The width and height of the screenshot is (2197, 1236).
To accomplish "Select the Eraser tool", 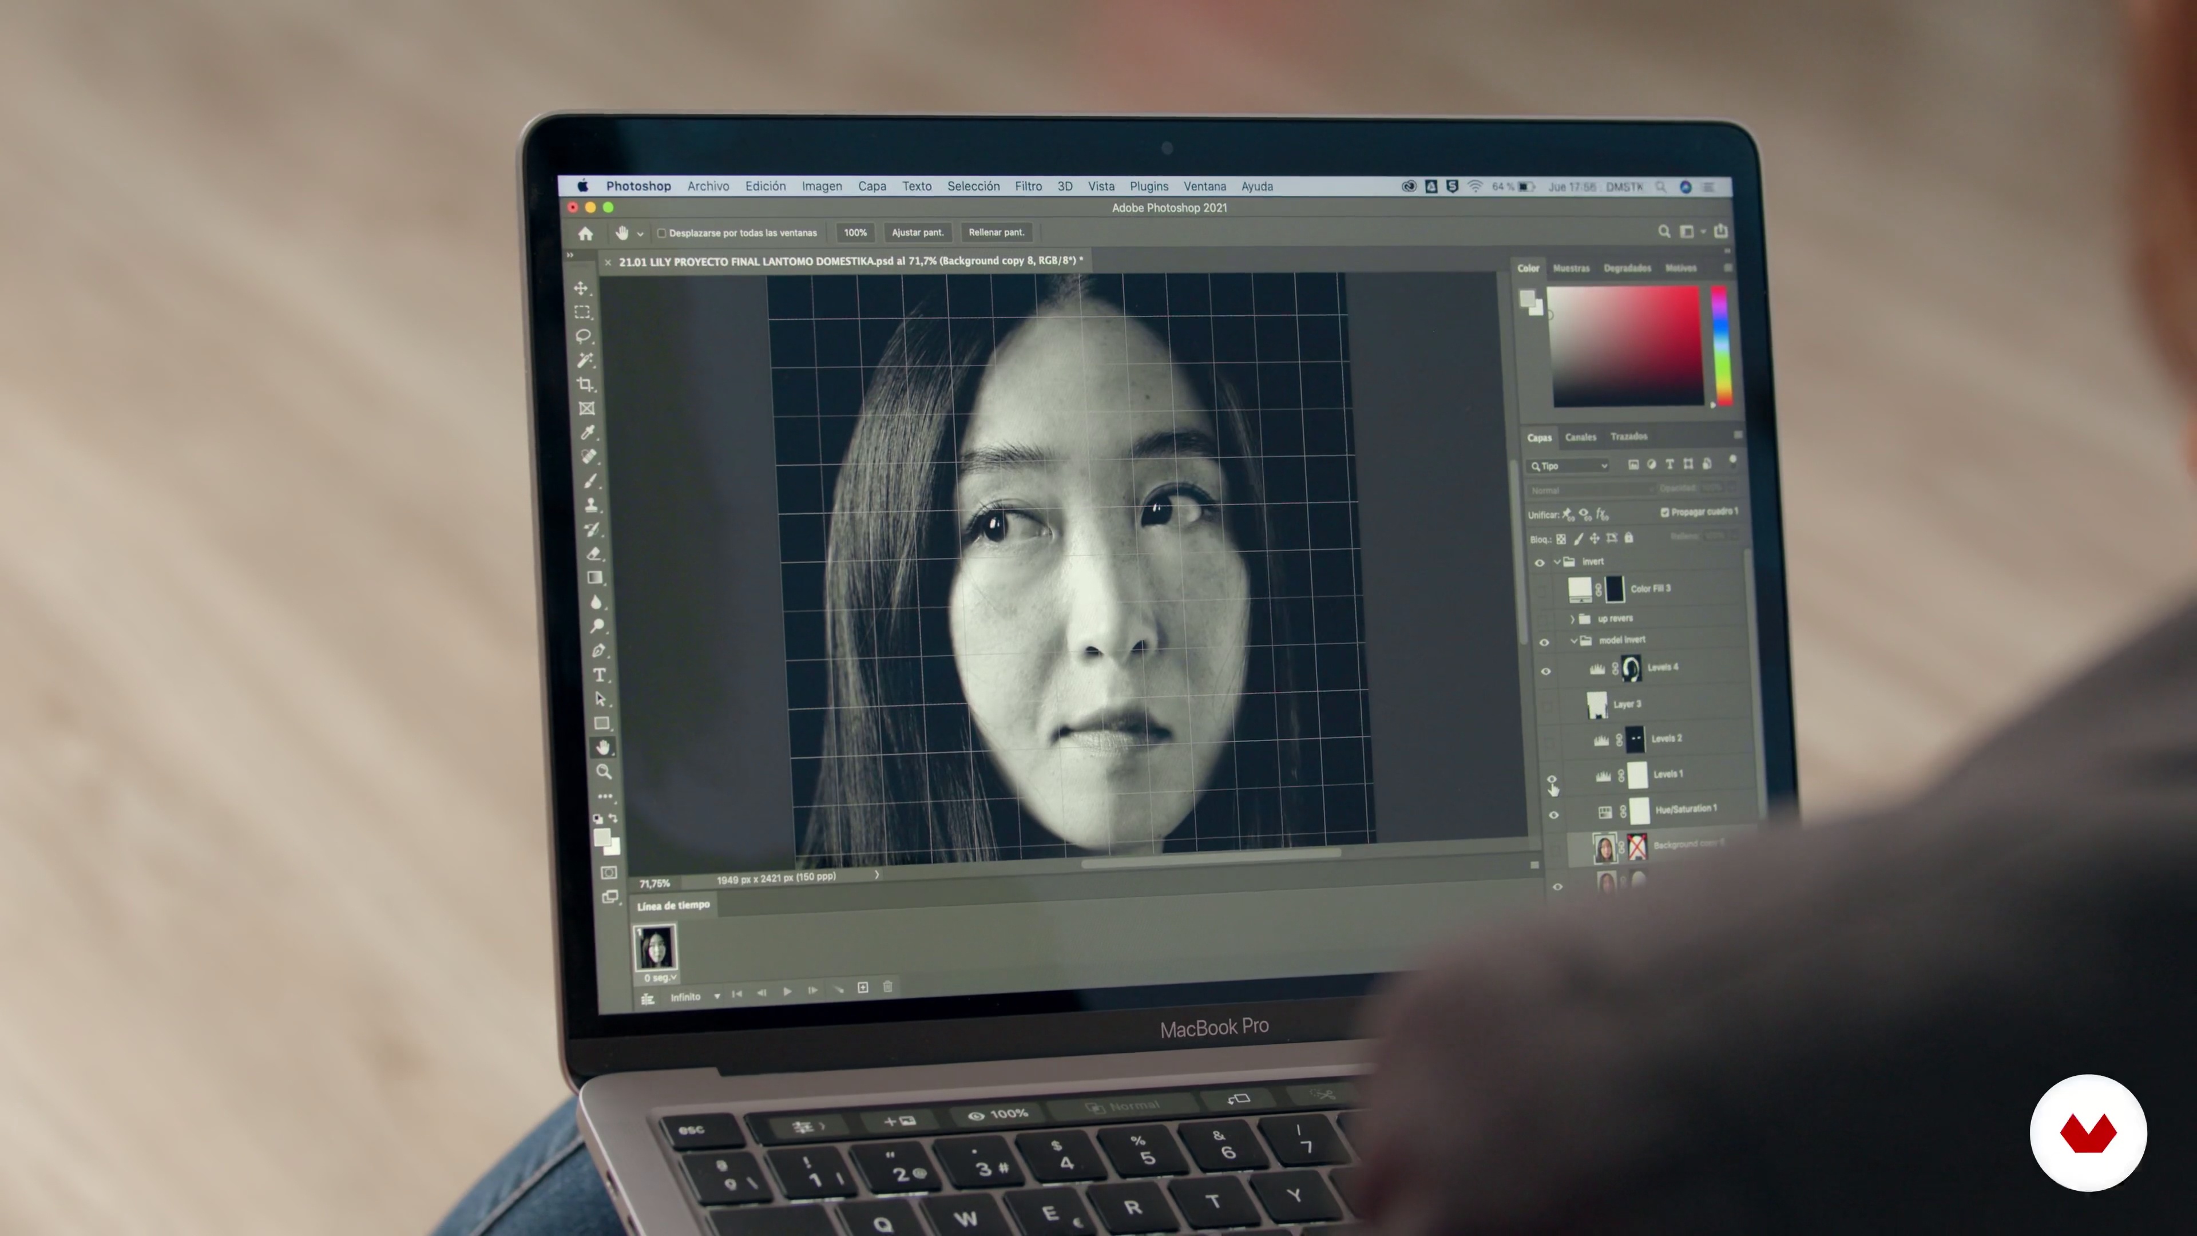I will [594, 553].
